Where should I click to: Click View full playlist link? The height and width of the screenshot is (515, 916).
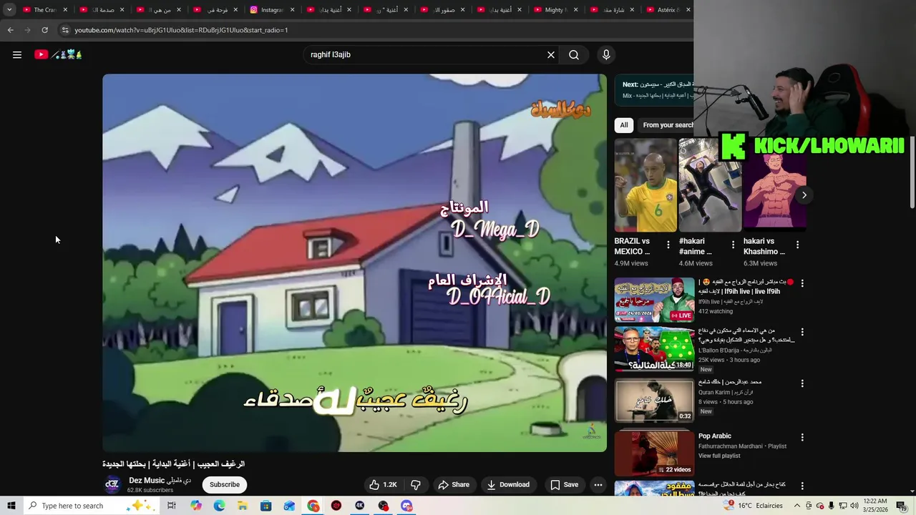tap(719, 456)
